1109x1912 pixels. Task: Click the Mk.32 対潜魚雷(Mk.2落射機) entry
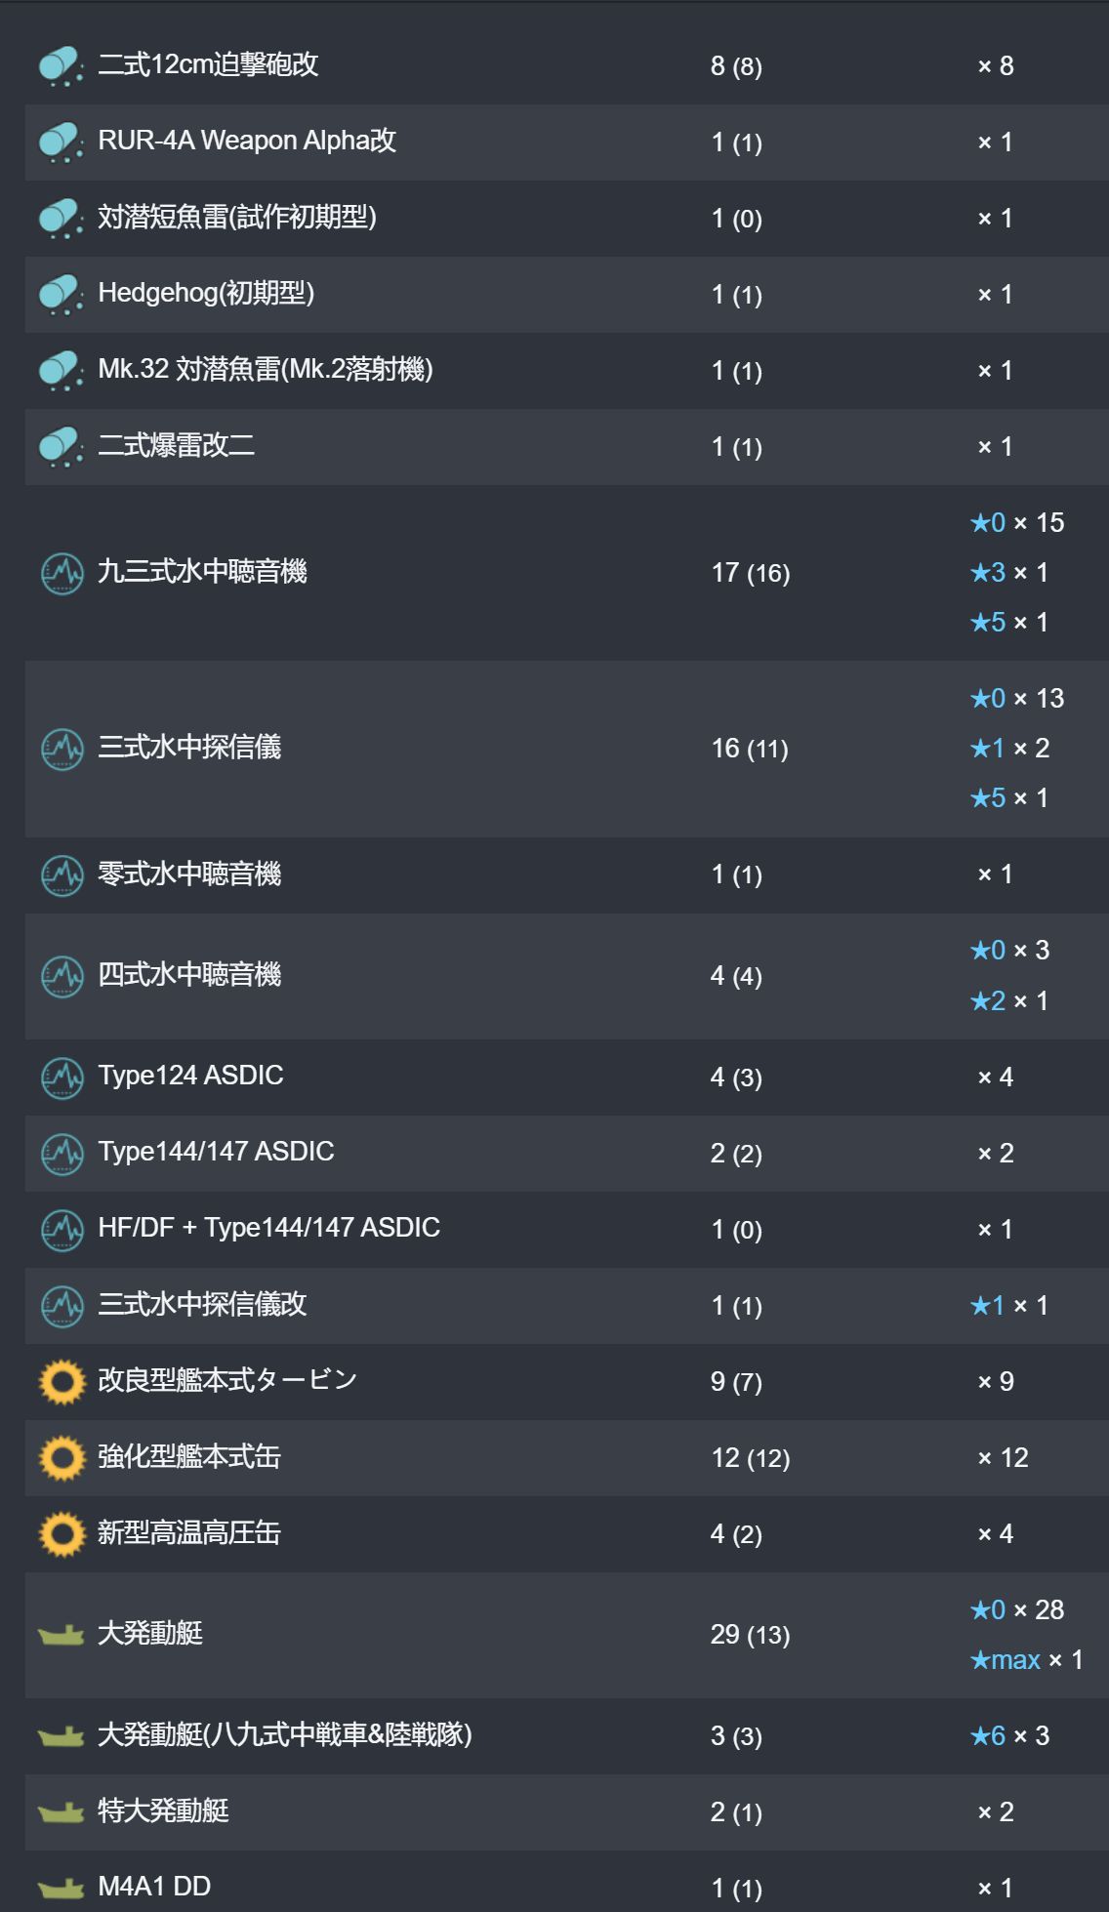(266, 369)
